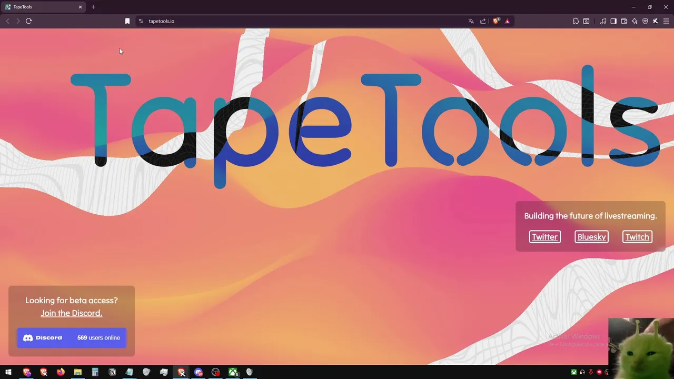Open the Extensions puzzle icon

click(x=576, y=21)
